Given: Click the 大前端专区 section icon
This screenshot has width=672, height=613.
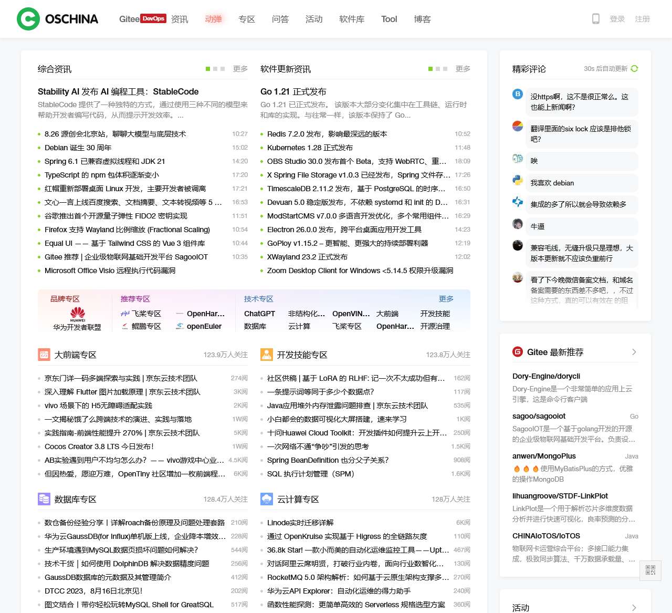Looking at the screenshot, I should pos(44,355).
